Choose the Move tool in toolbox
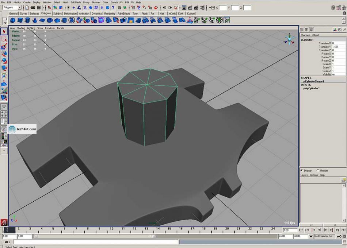Viewport: 347px width, 248px height. pyautogui.click(x=4, y=54)
